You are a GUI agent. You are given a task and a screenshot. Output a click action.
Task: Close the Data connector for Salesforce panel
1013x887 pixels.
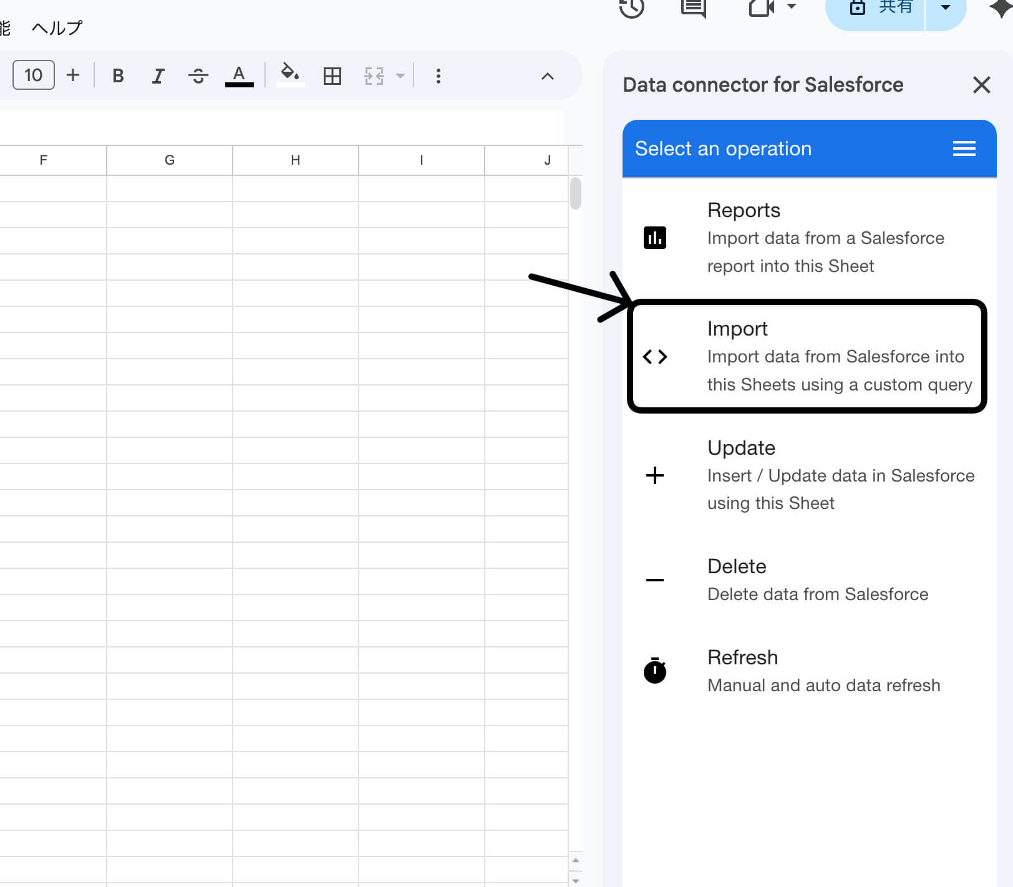click(981, 85)
